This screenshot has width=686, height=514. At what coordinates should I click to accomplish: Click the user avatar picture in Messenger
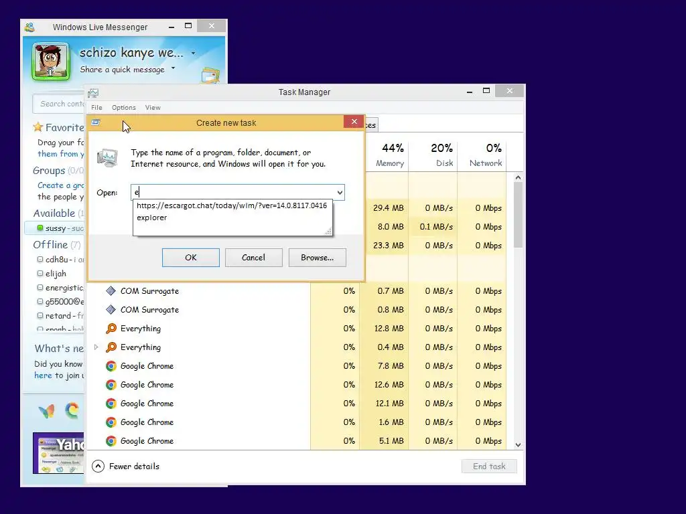click(51, 62)
